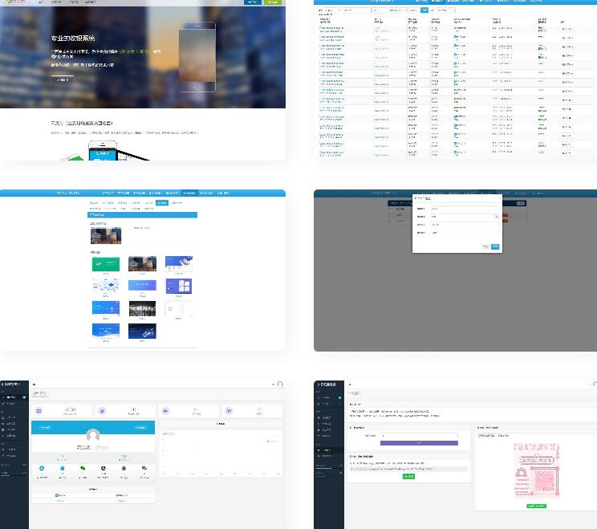Screen dimensions: 597x529
Task: Click the green button under the grey link box
Action: (x=408, y=476)
